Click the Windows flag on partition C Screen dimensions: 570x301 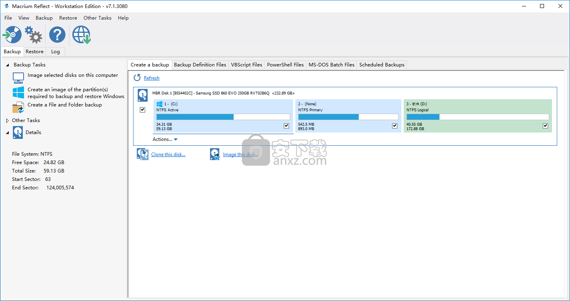159,104
